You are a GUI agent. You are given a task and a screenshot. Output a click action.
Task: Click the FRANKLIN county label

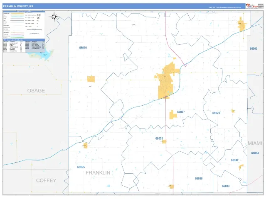click(98, 172)
